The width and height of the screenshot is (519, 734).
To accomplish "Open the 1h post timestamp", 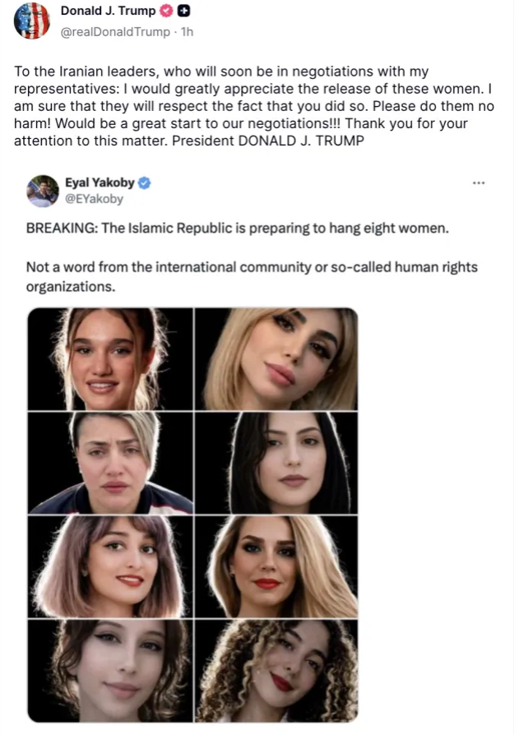I will point(187,32).
